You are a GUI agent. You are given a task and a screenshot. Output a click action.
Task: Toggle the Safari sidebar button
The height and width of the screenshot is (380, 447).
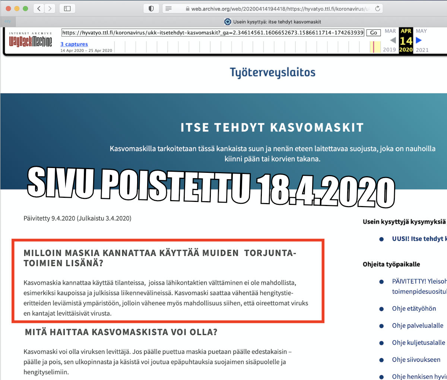[67, 9]
